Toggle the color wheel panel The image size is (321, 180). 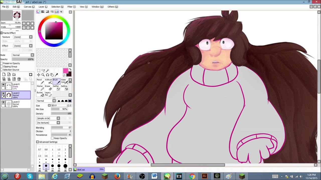click(x=38, y=11)
